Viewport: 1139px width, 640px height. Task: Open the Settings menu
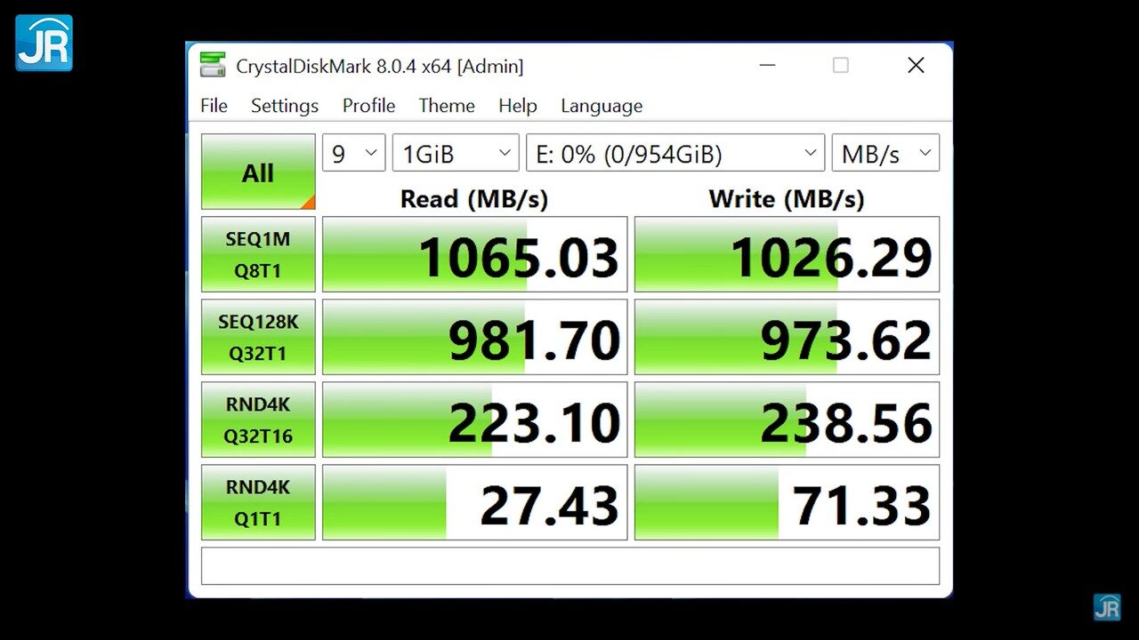tap(284, 106)
